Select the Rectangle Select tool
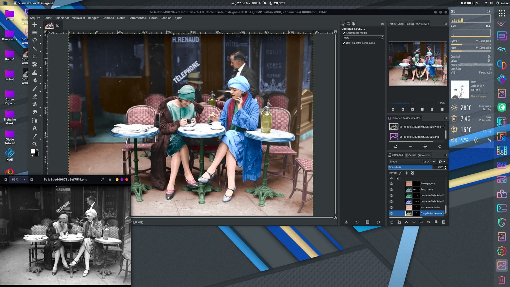The image size is (510, 287). (x=35, y=32)
